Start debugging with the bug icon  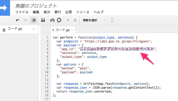point(75,20)
